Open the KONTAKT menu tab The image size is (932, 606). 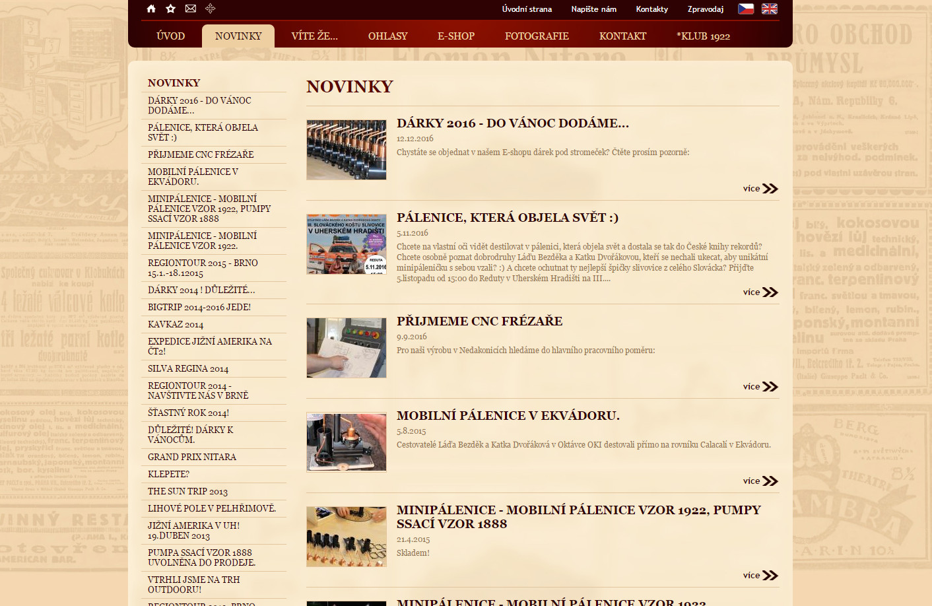coord(622,36)
